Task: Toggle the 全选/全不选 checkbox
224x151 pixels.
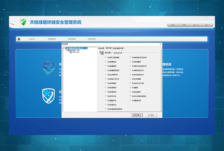Action: [x=113, y=53]
